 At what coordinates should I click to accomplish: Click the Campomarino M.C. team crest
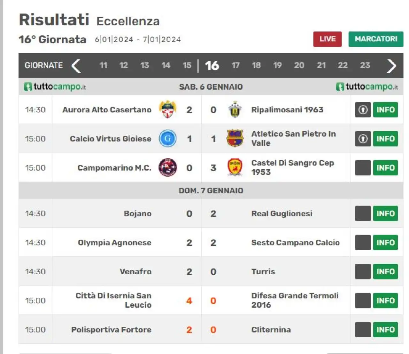pos(167,167)
